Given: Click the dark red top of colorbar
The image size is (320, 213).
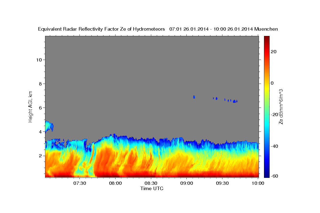Looking at the screenshot, I should click(267, 38).
